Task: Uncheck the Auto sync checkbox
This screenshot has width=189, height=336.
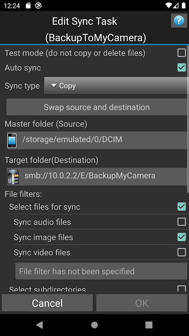Action: 181,68
